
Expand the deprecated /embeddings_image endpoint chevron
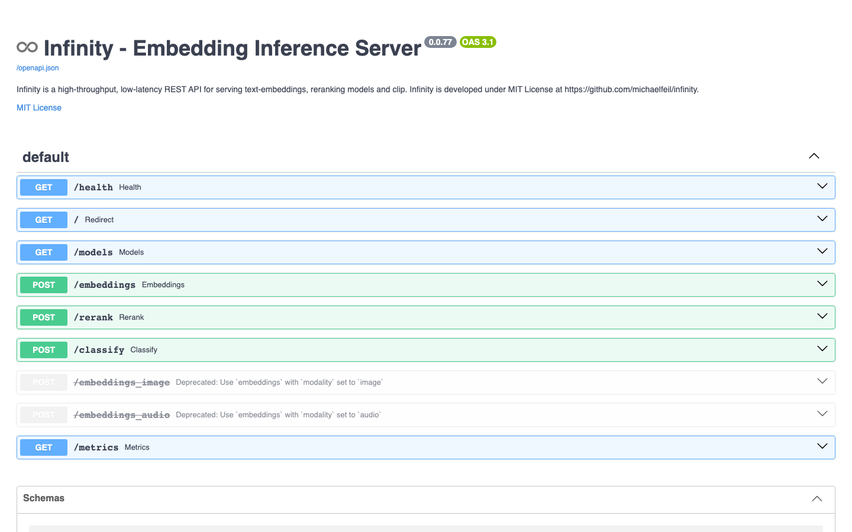click(x=822, y=381)
